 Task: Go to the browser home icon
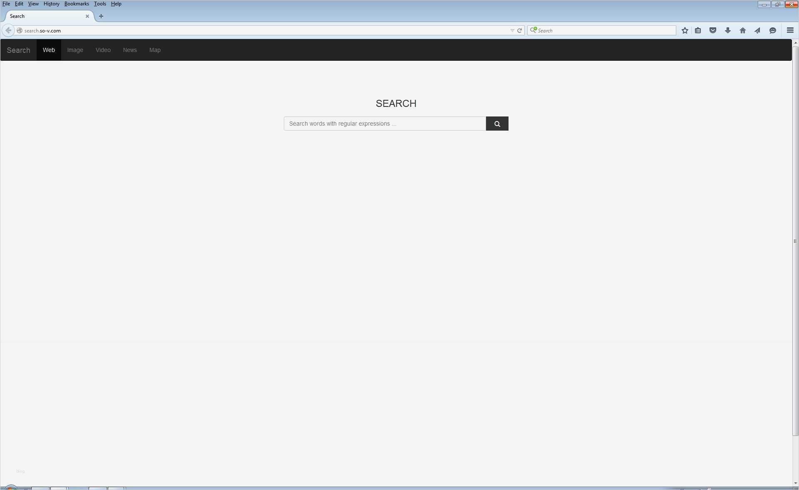tap(743, 30)
